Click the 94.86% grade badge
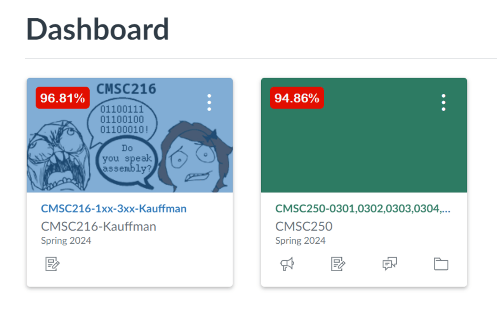Image resolution: width=497 pixels, height=310 pixels. pos(296,98)
